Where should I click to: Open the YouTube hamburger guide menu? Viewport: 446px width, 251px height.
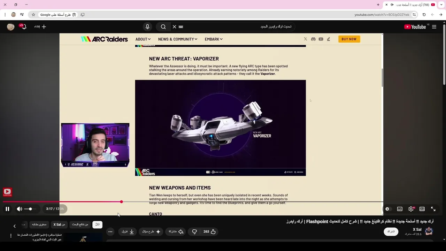(x=434, y=27)
